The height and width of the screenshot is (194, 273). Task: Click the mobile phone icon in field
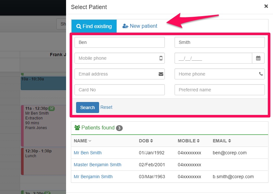[x=161, y=58]
